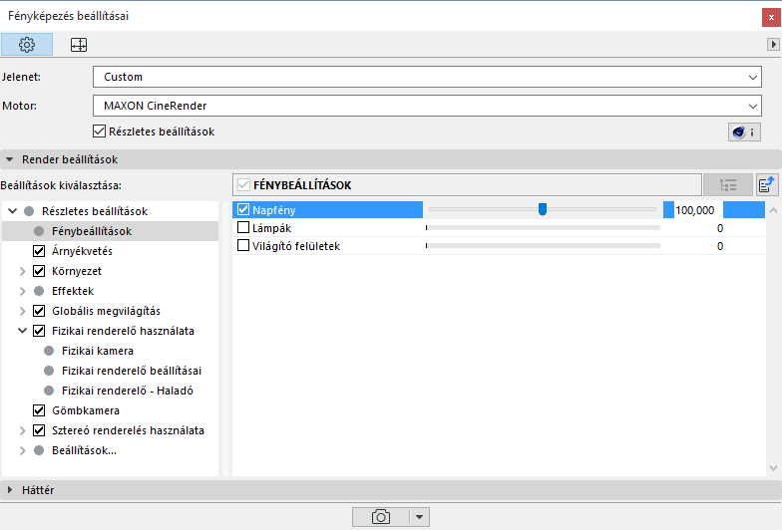The width and height of the screenshot is (782, 530).
Task: Select Fizikai renderelő - Haladó item
Action: pos(128,391)
